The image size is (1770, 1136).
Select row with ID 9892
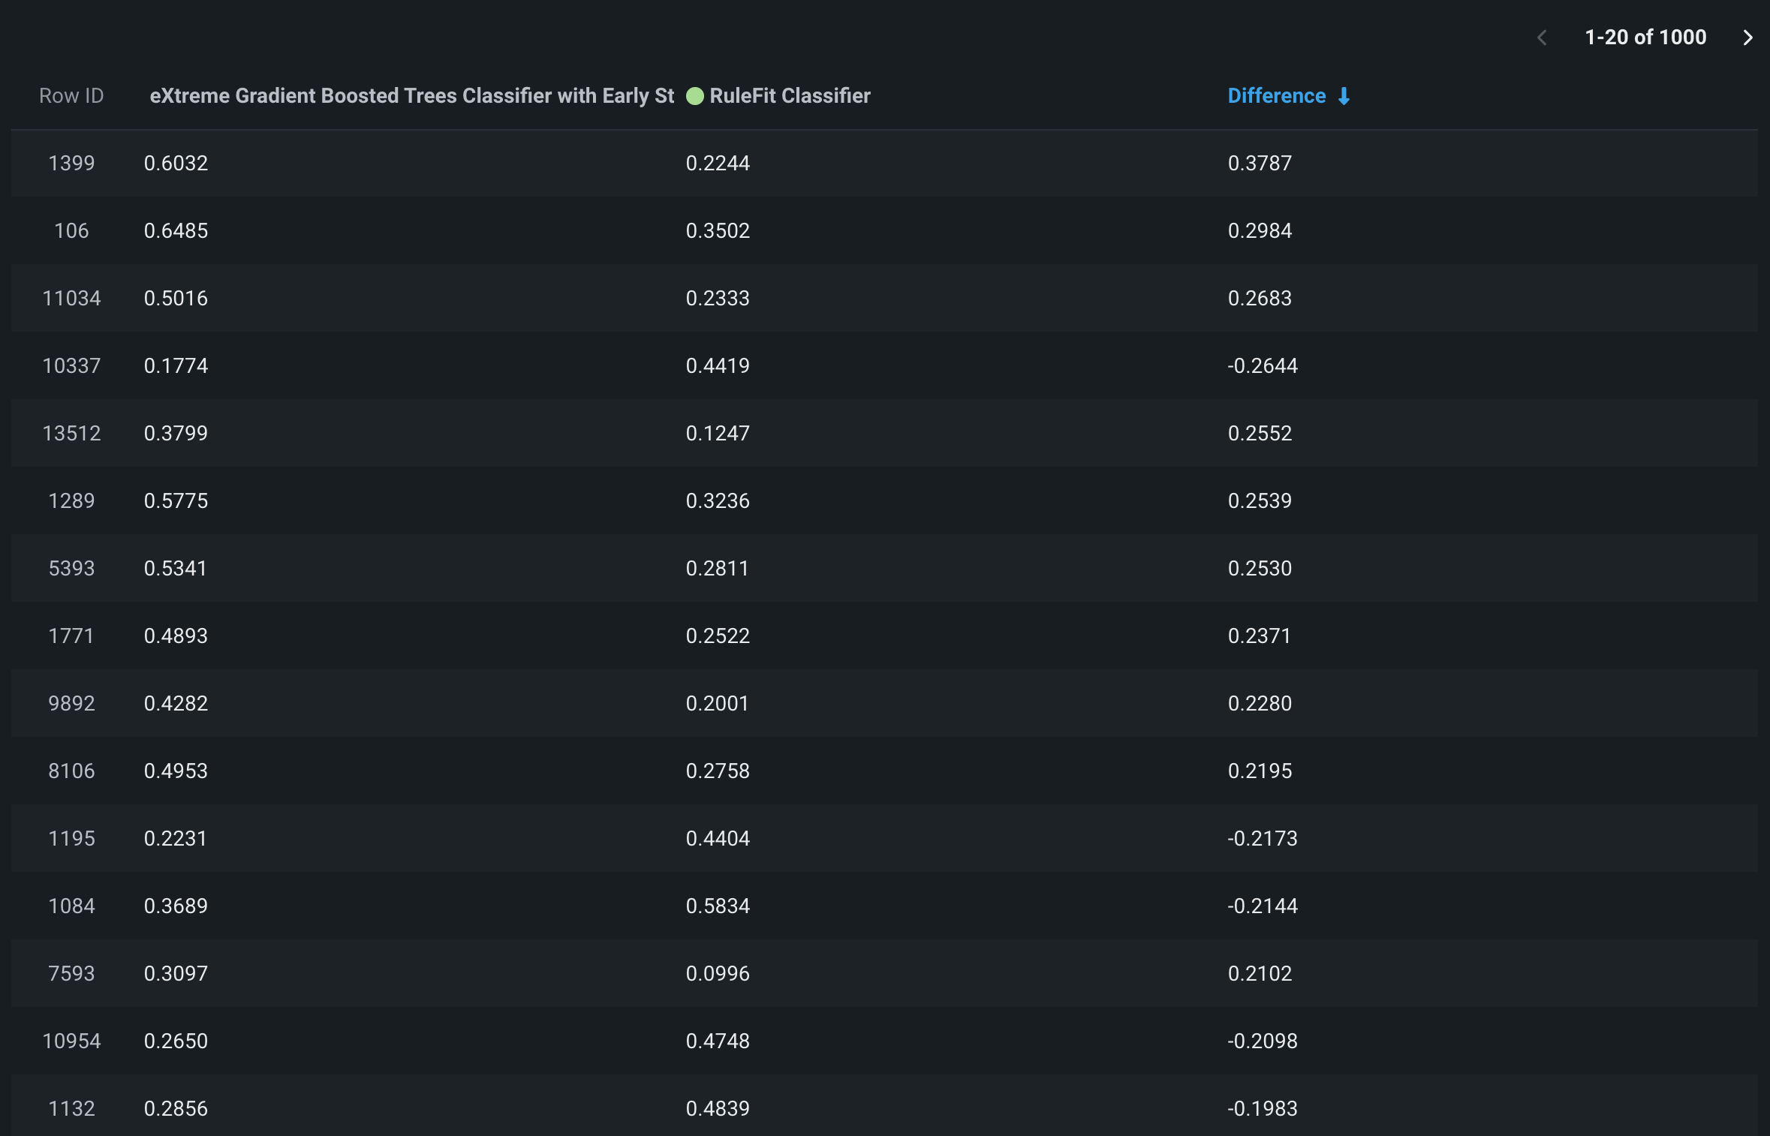[x=71, y=703]
